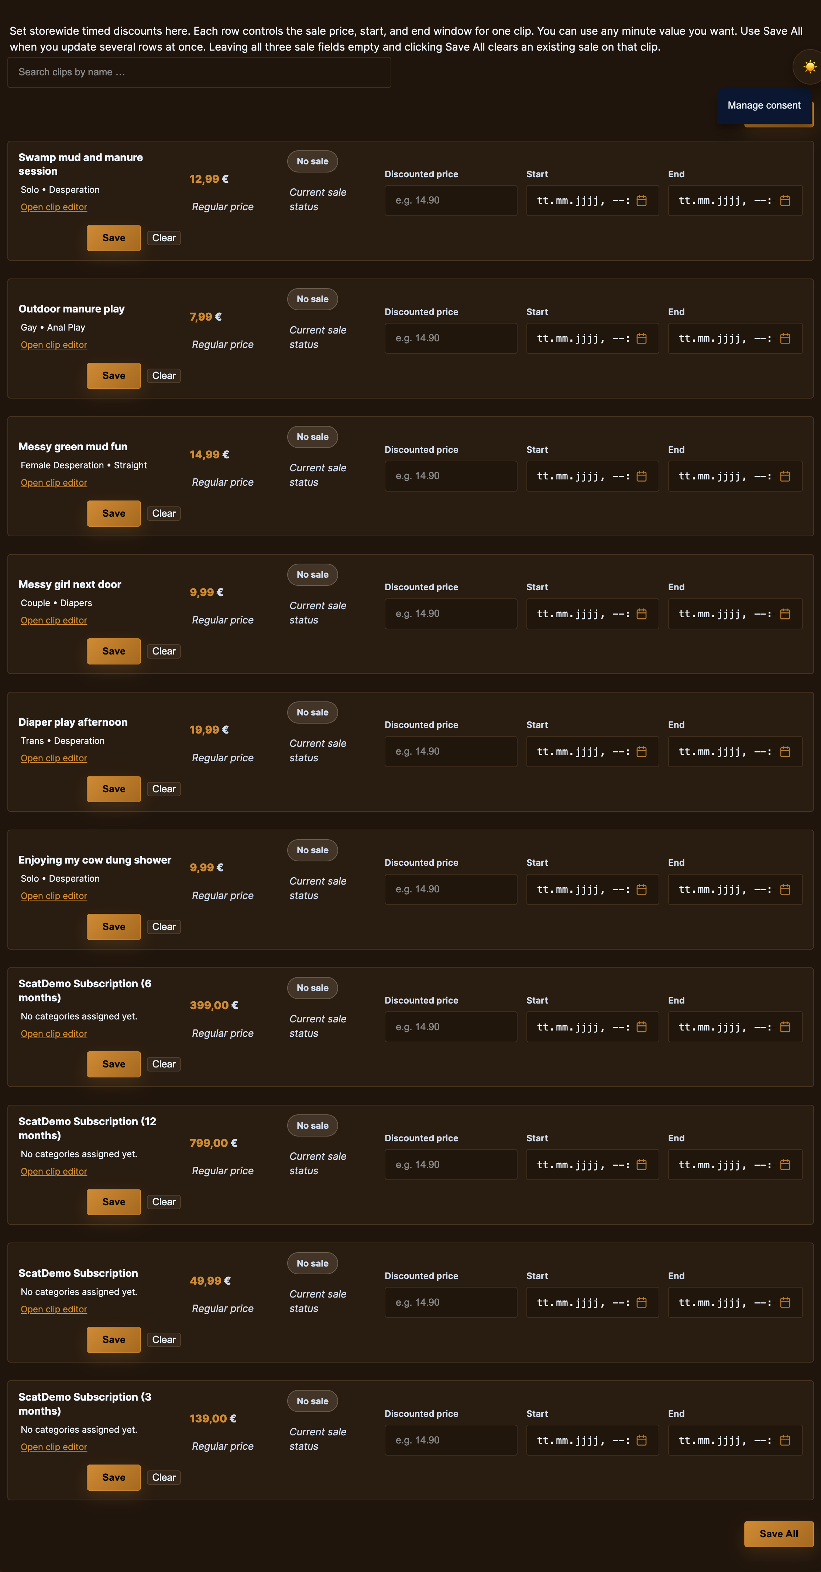Save the Messy green mud fun row

113,513
